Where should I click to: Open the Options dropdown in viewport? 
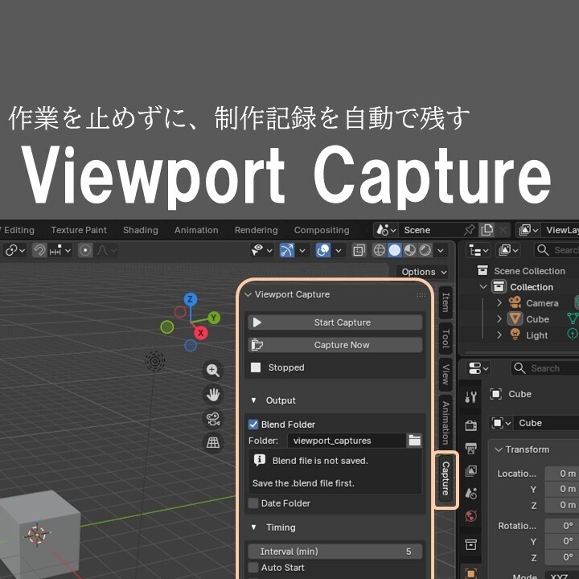(x=422, y=272)
